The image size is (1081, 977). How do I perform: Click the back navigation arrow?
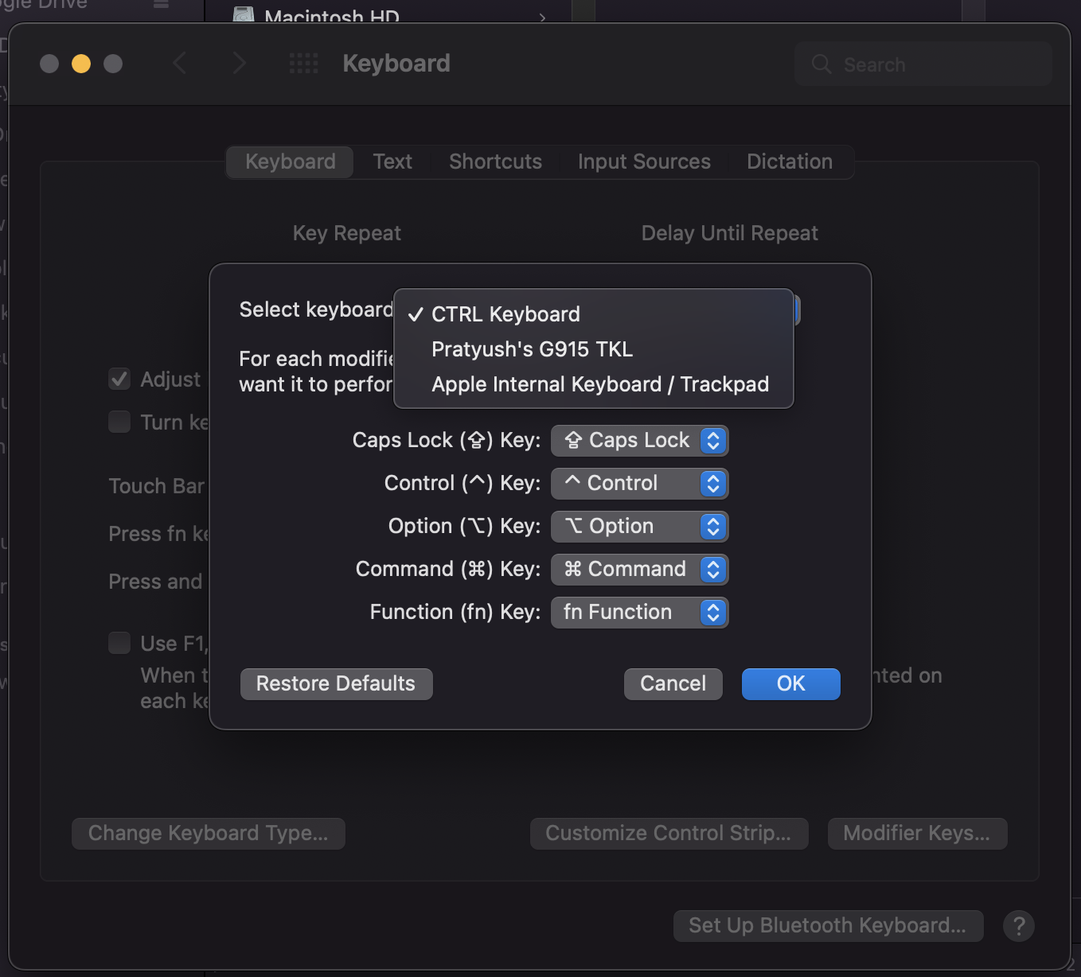click(181, 63)
